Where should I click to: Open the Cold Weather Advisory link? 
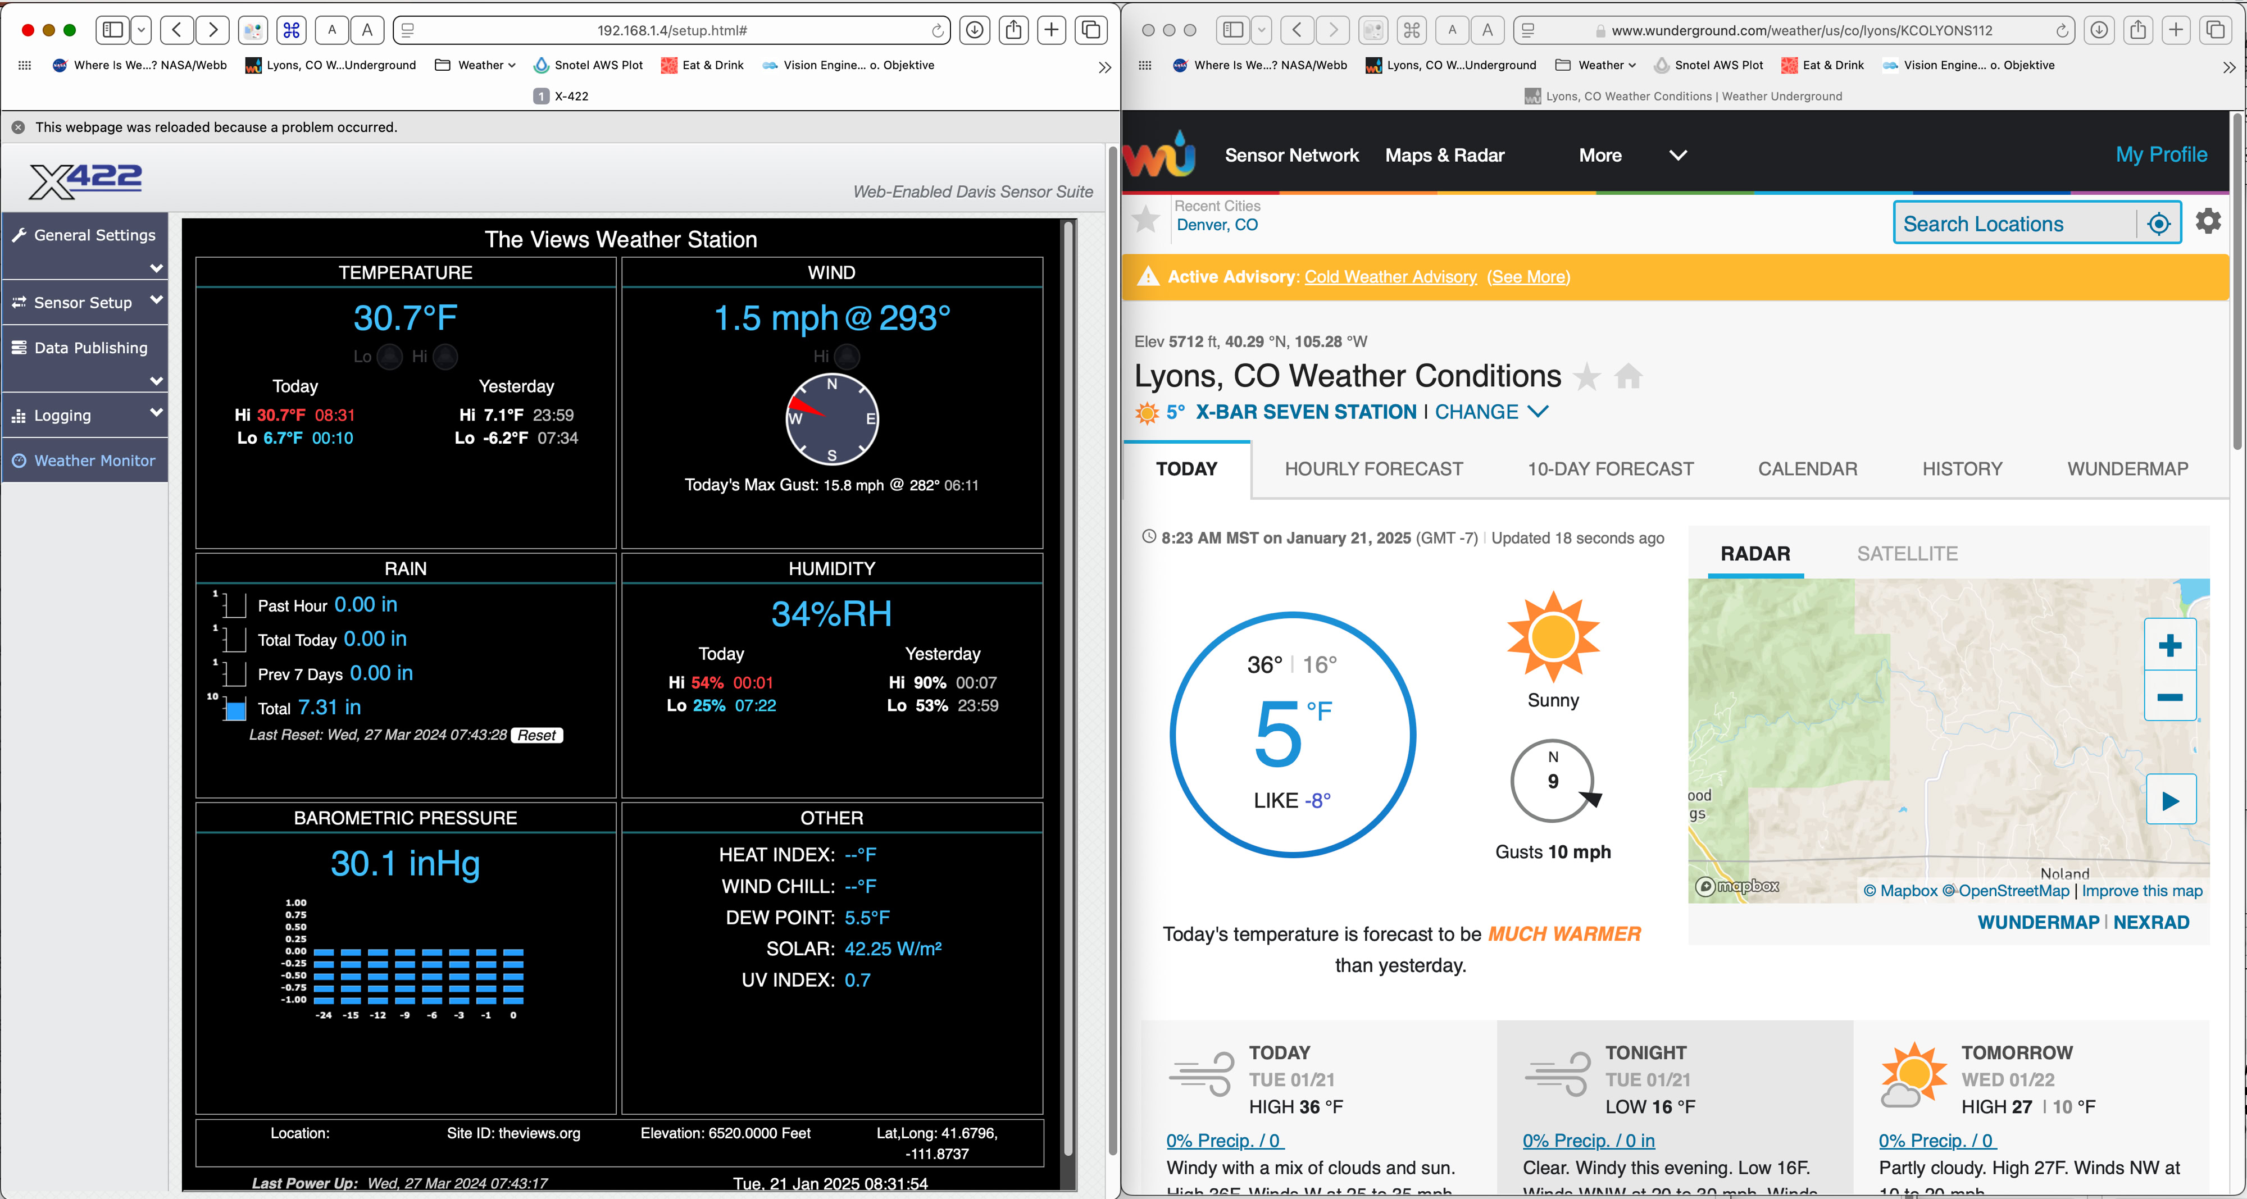(x=1390, y=276)
